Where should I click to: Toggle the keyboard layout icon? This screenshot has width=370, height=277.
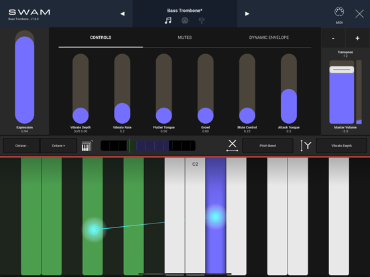(x=87, y=146)
